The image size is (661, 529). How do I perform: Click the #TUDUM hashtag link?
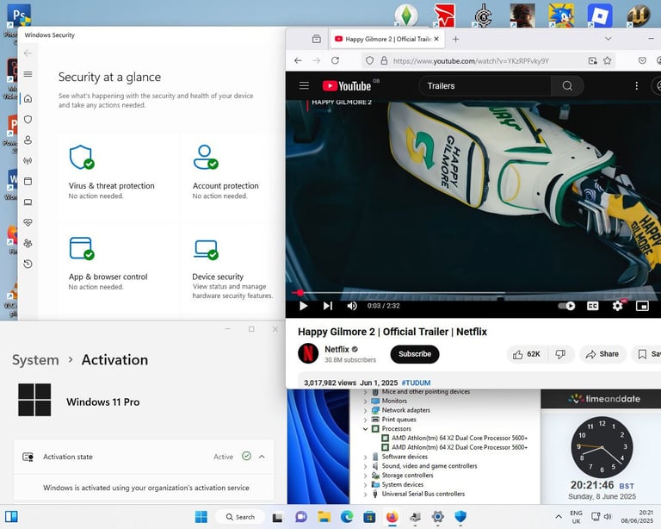tap(416, 383)
